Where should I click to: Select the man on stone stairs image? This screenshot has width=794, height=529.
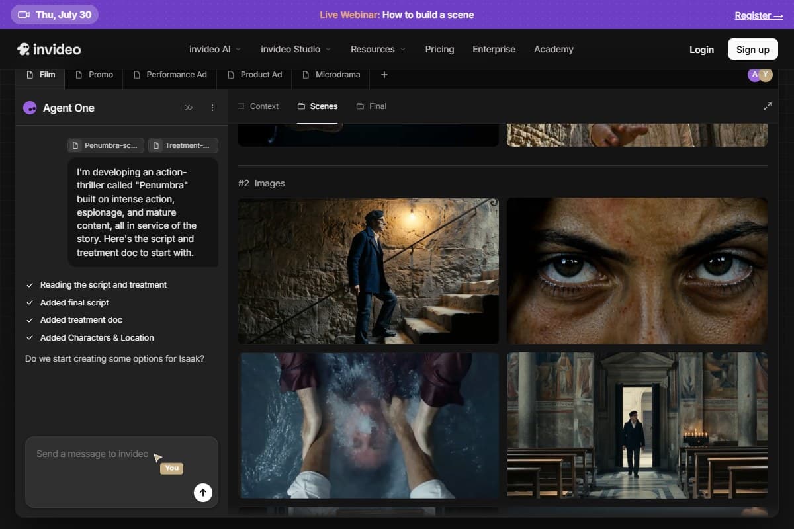[369, 271]
